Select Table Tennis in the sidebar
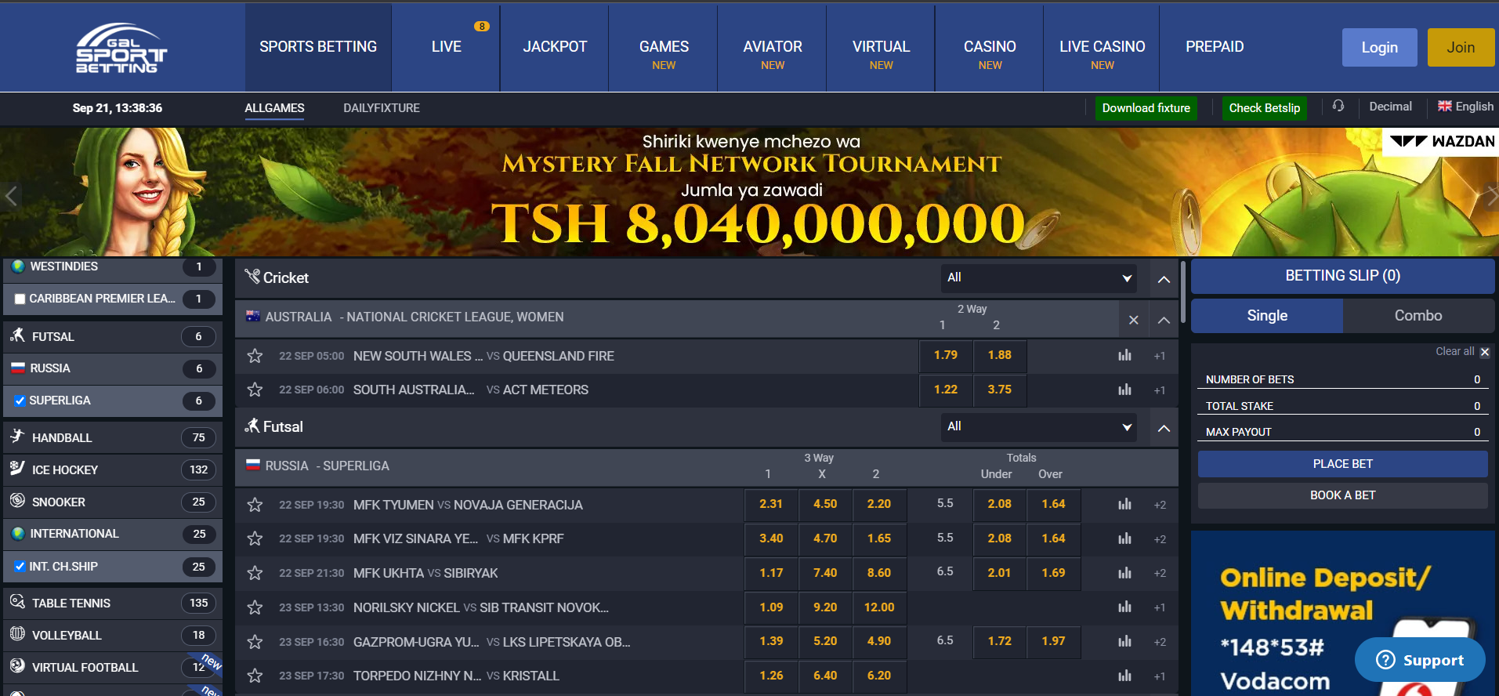 (x=113, y=603)
